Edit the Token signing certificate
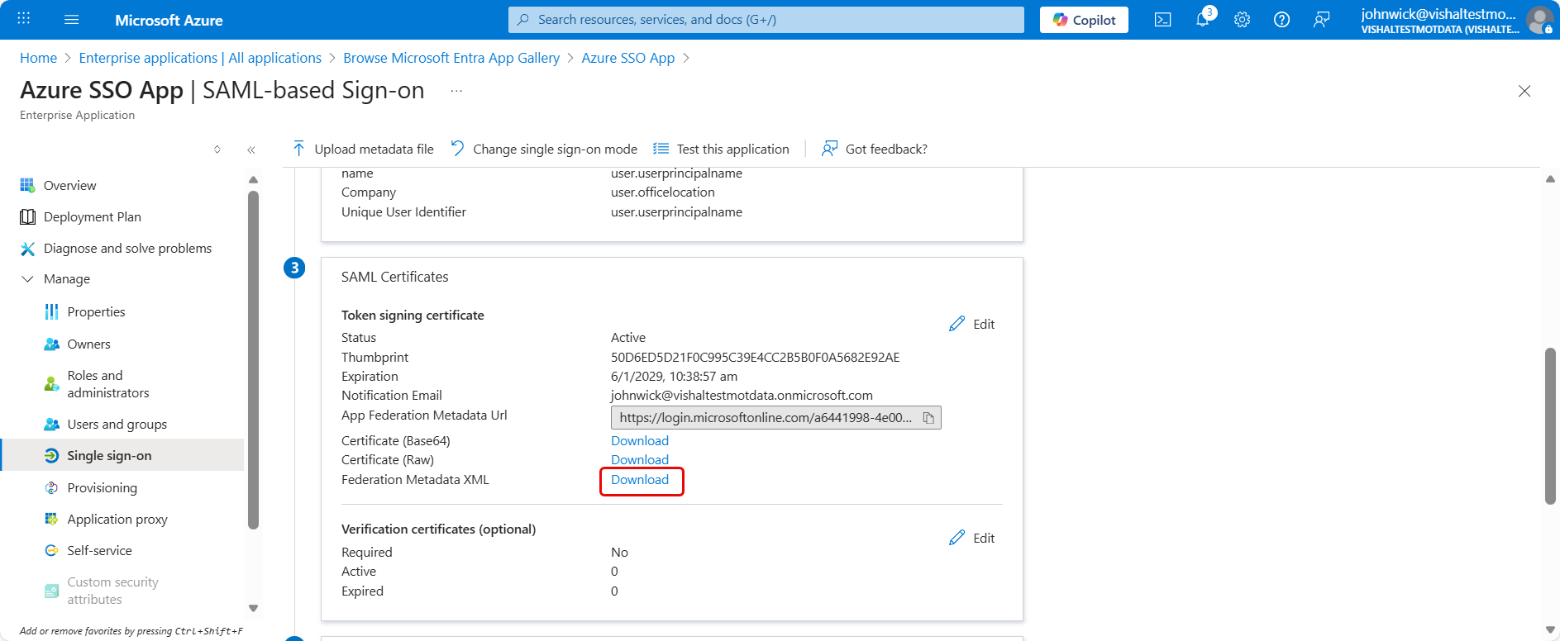1560x641 pixels. point(972,324)
